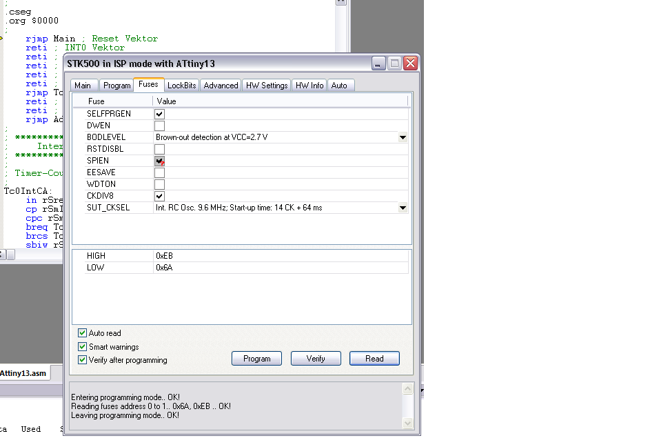
Task: Click 'Reading fuses address' log line
Action: pos(151,406)
